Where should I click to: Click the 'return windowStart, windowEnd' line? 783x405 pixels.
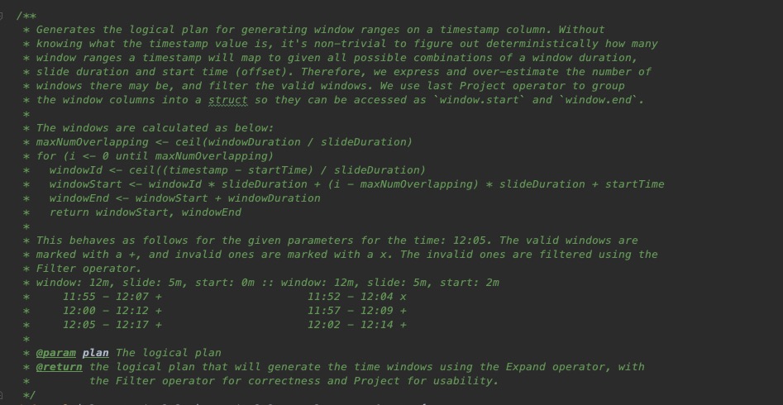click(x=146, y=212)
